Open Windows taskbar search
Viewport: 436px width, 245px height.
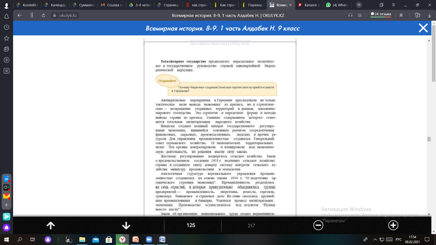pyautogui.click(x=20, y=240)
